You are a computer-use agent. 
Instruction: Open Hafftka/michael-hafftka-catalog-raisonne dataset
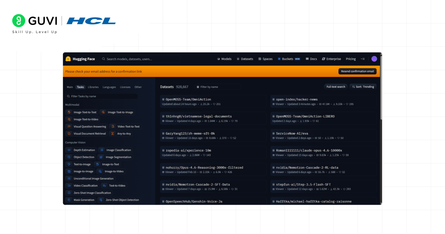323,201
